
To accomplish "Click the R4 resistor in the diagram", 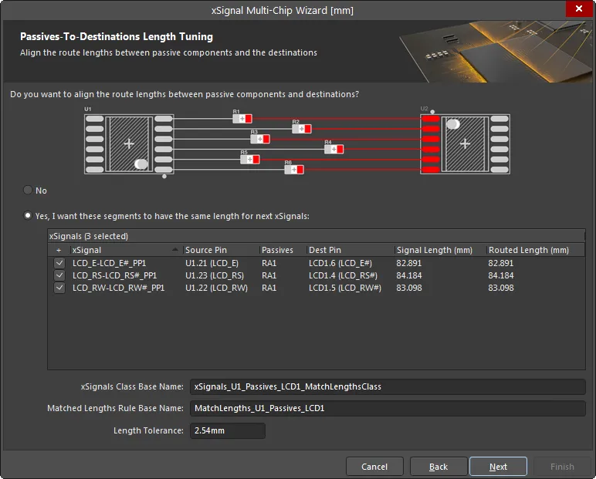I will pos(334,149).
